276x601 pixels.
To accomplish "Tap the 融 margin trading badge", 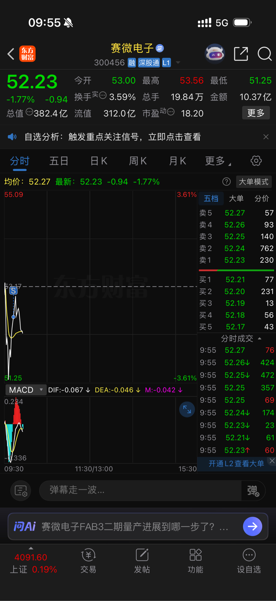I will (x=132, y=63).
